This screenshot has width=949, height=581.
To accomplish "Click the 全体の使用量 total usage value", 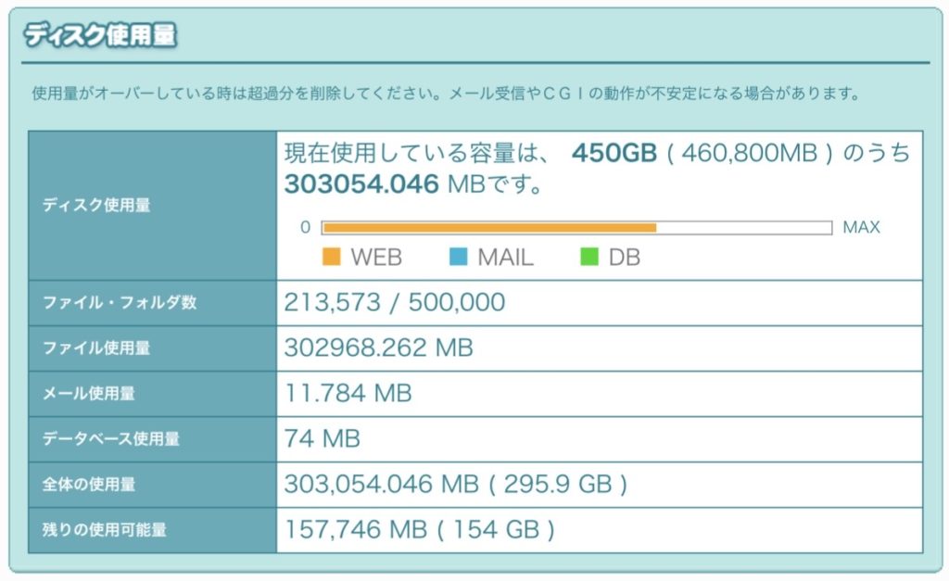I will click(456, 484).
